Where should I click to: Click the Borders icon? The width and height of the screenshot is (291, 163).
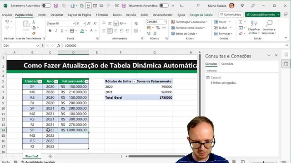pyautogui.click(x=72, y=31)
